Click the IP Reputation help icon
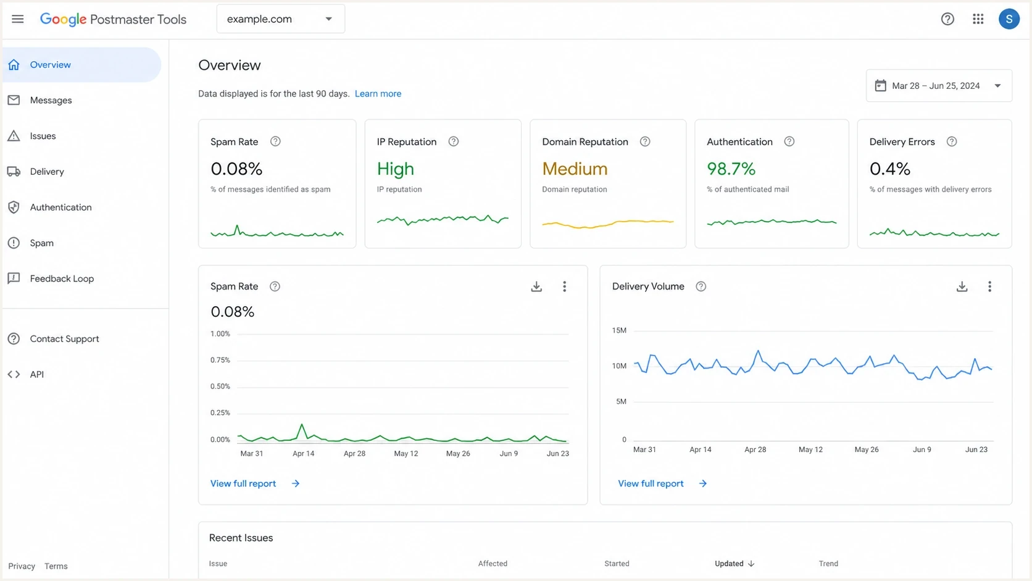 454,141
